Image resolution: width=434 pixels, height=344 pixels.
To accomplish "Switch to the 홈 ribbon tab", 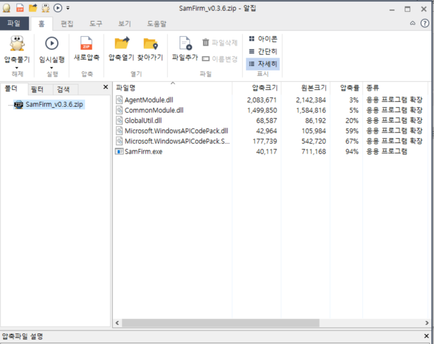I will coord(41,24).
